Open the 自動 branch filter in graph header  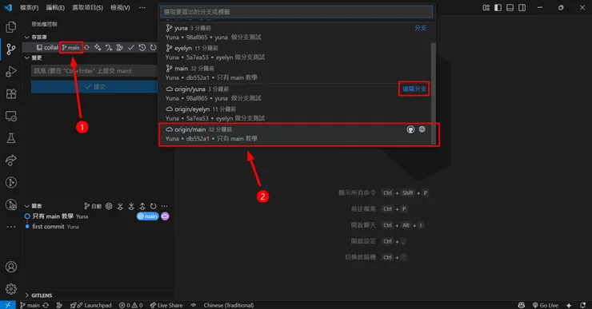coord(93,206)
